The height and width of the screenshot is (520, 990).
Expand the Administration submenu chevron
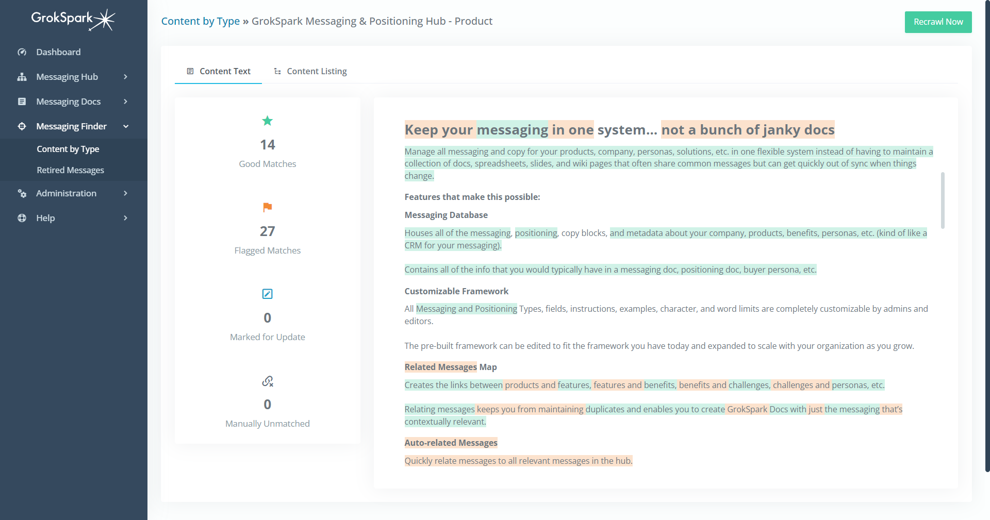click(125, 193)
